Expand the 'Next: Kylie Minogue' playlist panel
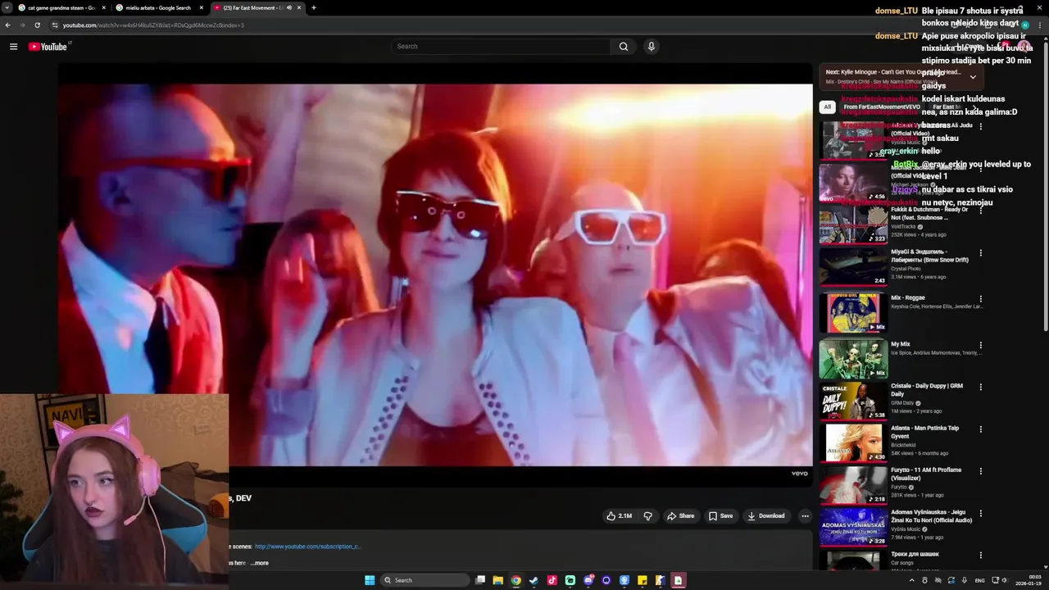Viewport: 1049px width, 590px height. pyautogui.click(x=973, y=77)
